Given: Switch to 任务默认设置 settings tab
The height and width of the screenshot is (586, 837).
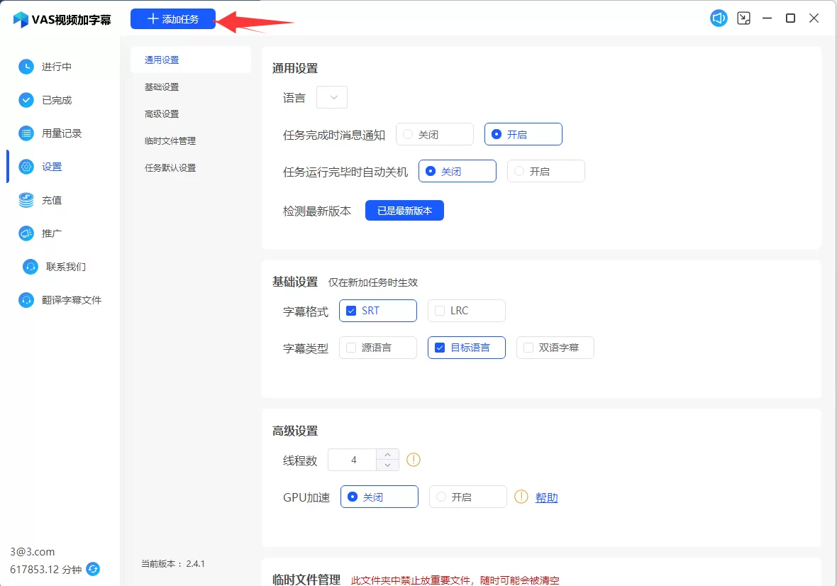Looking at the screenshot, I should point(170,168).
